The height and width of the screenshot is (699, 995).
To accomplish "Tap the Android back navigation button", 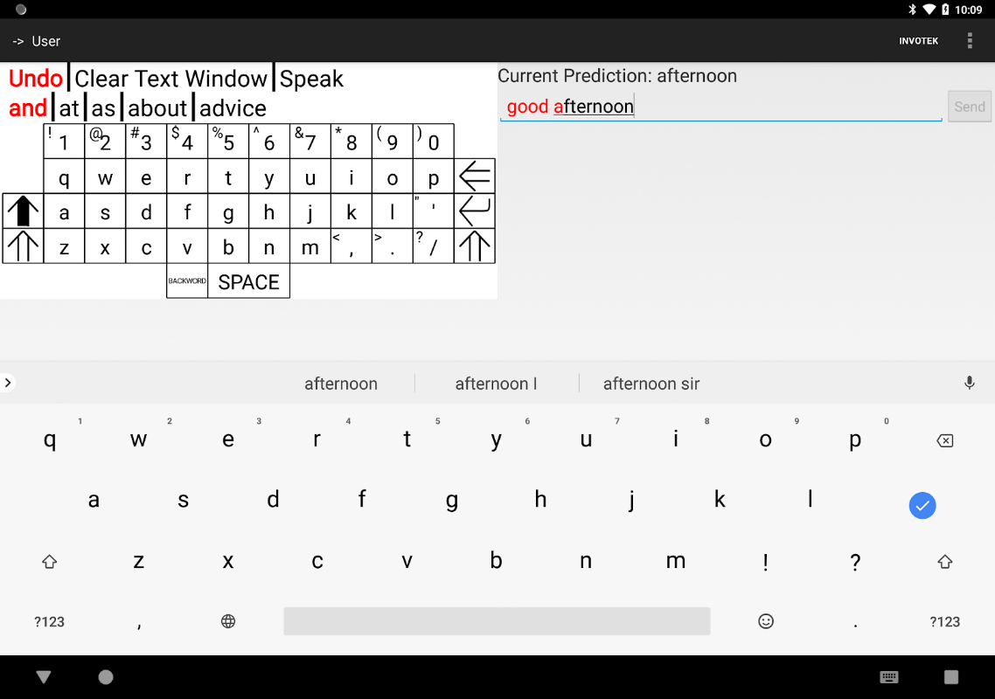I will (x=44, y=677).
